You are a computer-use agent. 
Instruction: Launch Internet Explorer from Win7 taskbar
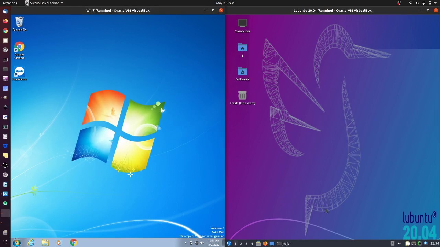(31, 243)
